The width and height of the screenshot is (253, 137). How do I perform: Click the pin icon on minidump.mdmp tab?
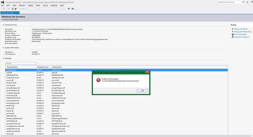pos(16,13)
